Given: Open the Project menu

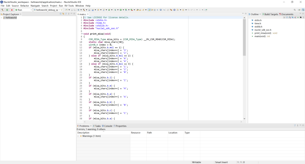Looking at the screenshot, I should coord(53,6).
